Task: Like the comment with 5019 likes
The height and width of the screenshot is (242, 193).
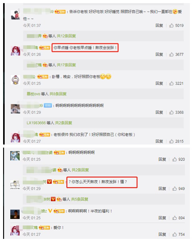Action: point(171,25)
